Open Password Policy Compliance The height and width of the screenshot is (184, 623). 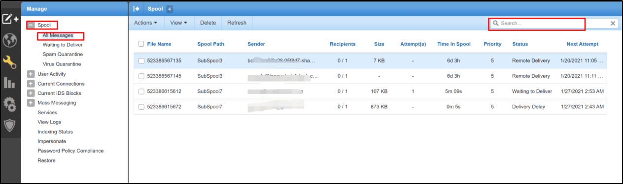pyautogui.click(x=70, y=151)
